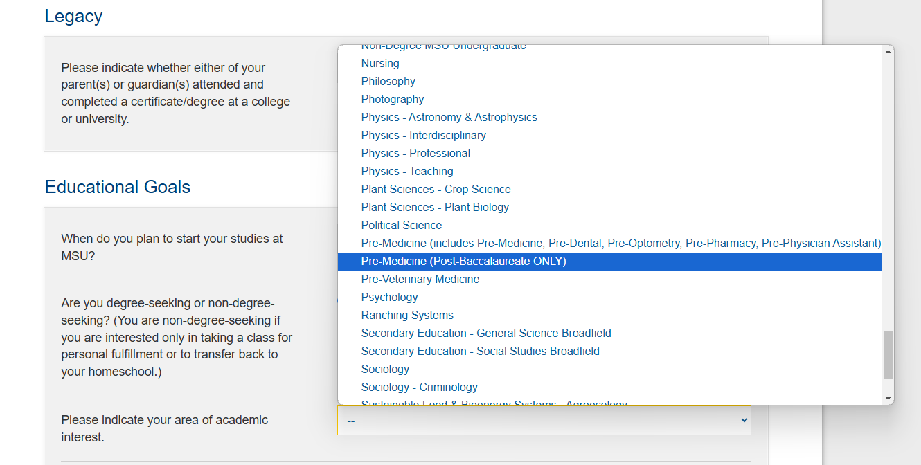Image resolution: width=921 pixels, height=465 pixels.
Task: Select the Physics - Professional option
Action: click(x=609, y=153)
